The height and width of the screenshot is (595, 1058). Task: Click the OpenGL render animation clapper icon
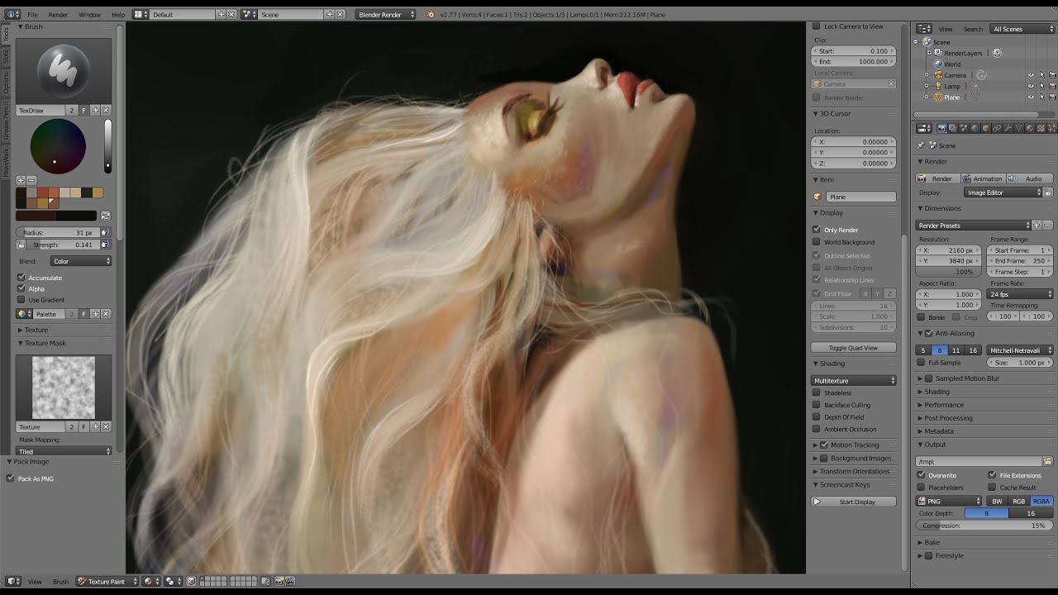tap(289, 581)
